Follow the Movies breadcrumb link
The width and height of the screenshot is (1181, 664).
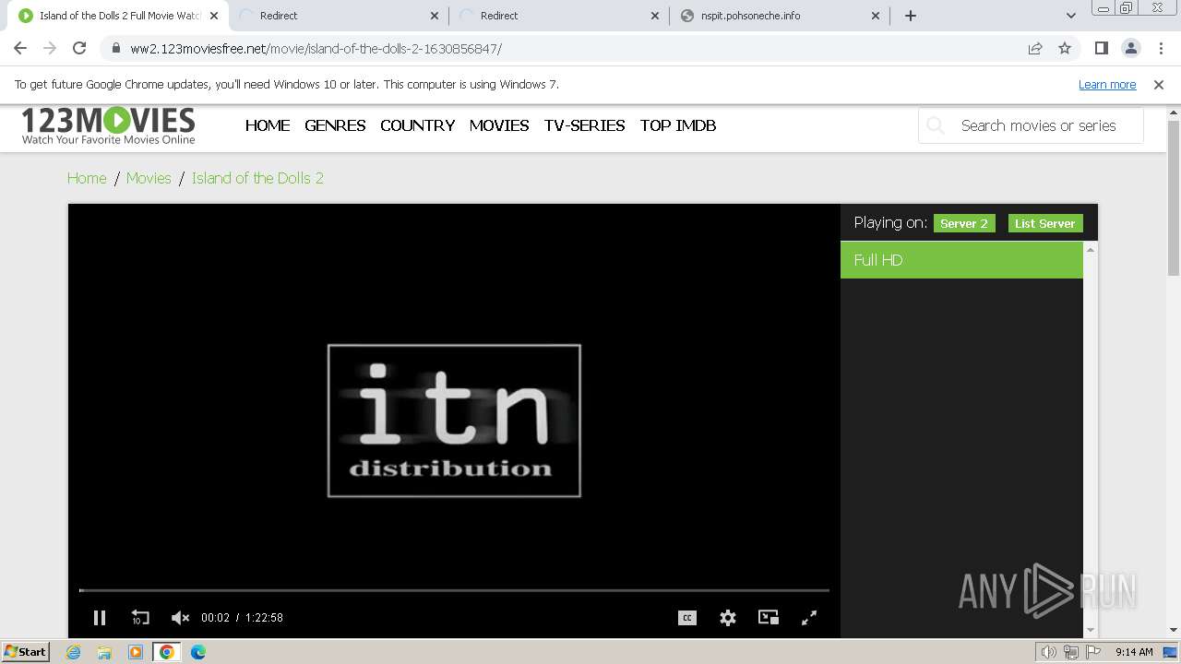[x=149, y=178]
